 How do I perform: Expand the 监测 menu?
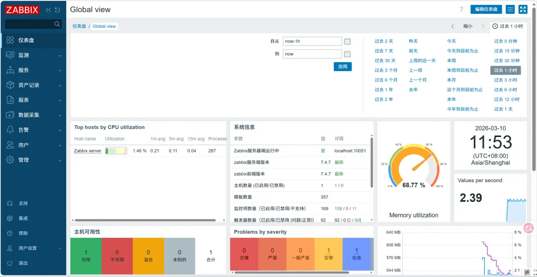coord(33,55)
